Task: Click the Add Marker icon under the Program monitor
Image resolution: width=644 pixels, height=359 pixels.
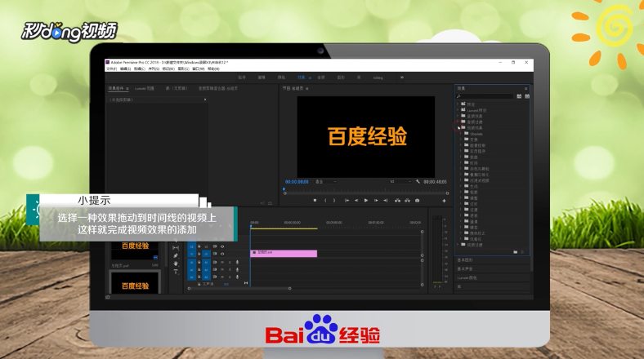Action: pos(315,201)
